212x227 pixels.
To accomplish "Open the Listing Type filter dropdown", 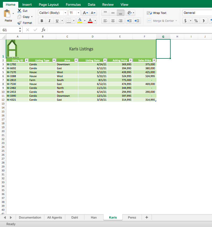I will coord(54,60).
